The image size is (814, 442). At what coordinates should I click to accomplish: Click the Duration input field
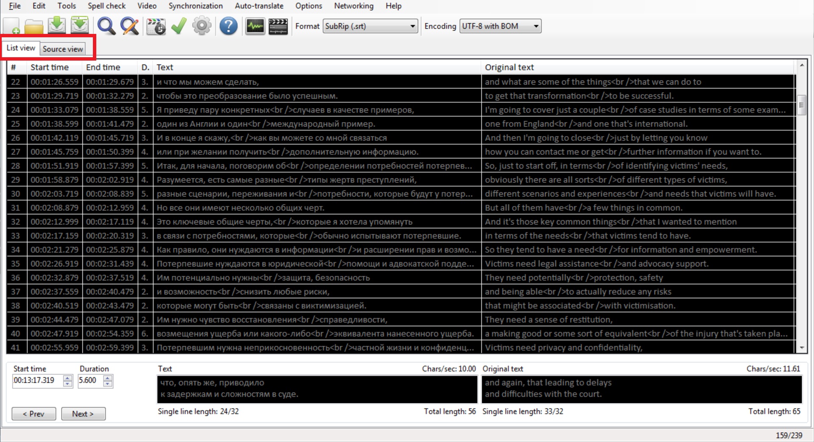click(91, 381)
